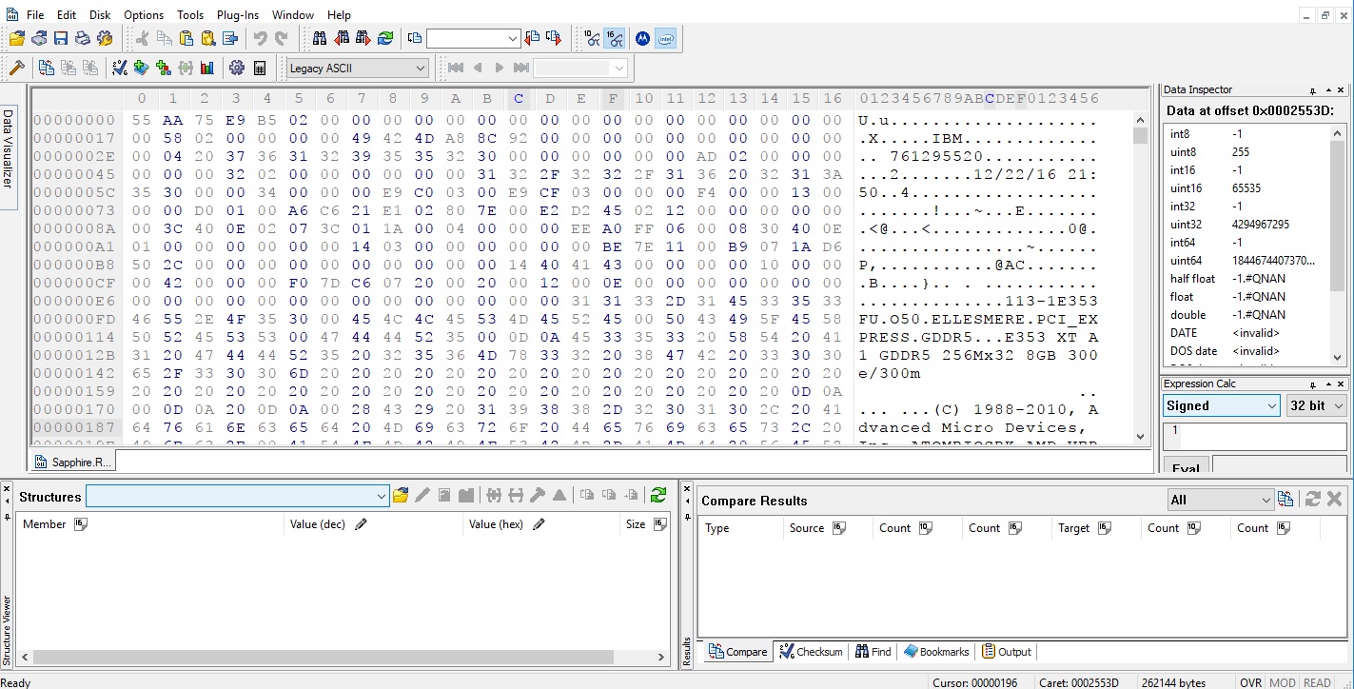
Task: Open the Disk menu
Action: pyautogui.click(x=100, y=15)
